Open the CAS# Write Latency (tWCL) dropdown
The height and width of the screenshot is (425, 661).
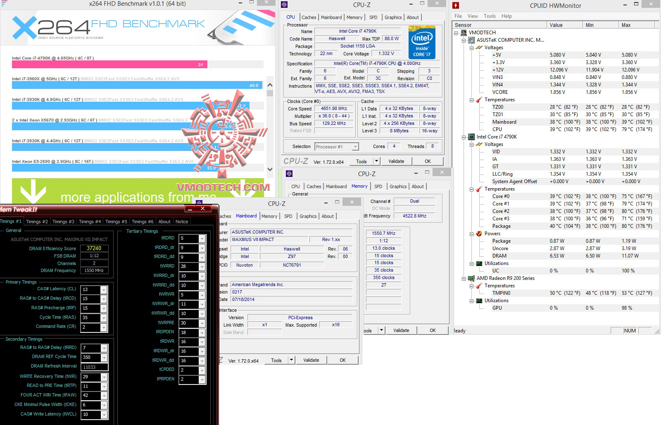(x=104, y=414)
